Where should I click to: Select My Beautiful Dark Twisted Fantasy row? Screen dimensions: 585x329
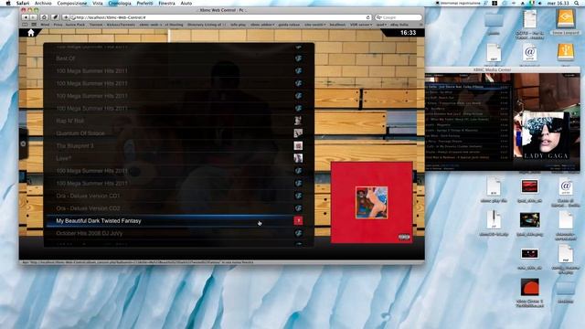tap(179, 220)
